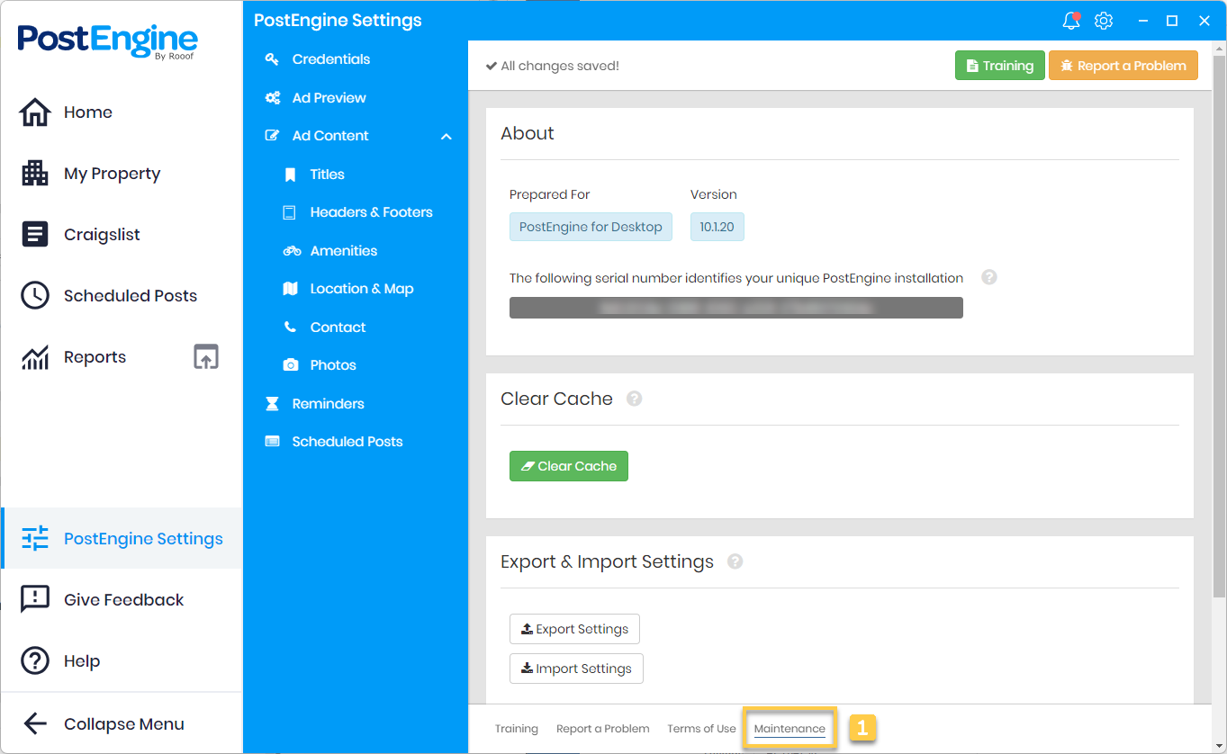Screen dimensions: 1227x754
Task: Open Scheduled Posts in settings menu
Action: [x=347, y=442]
